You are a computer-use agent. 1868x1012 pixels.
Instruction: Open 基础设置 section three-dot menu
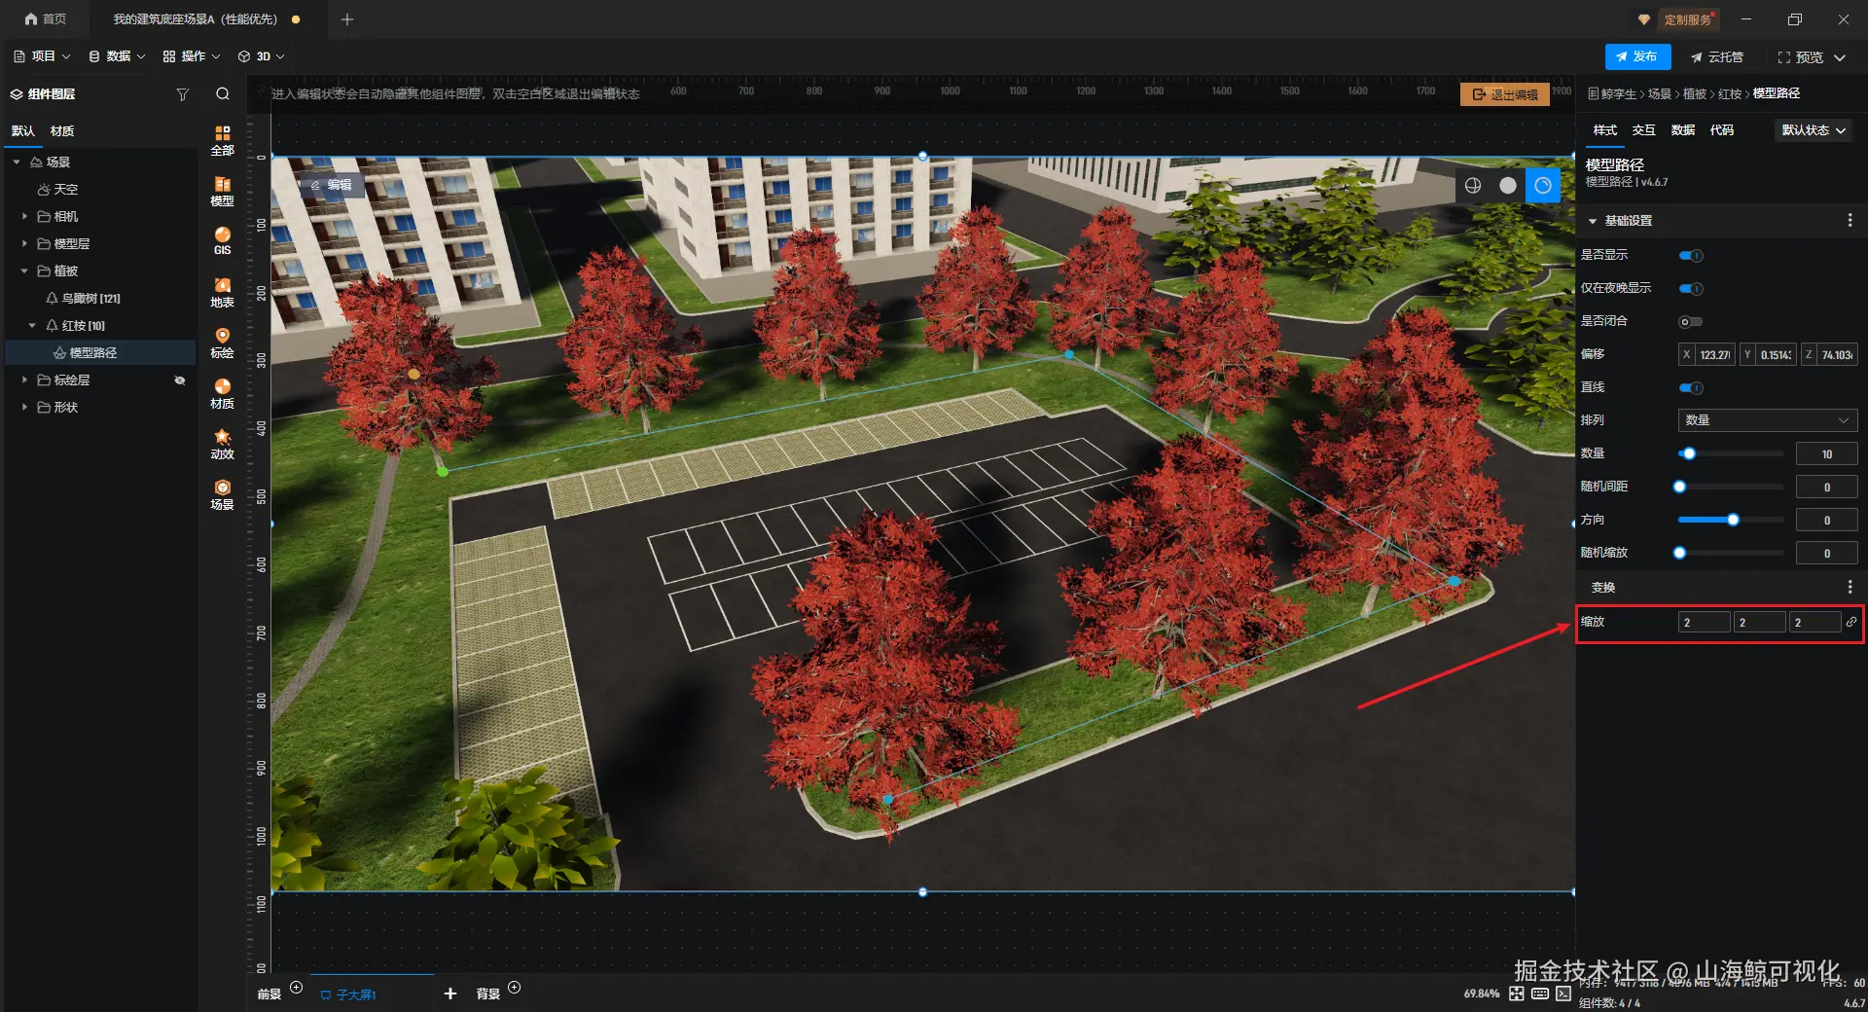(x=1850, y=221)
